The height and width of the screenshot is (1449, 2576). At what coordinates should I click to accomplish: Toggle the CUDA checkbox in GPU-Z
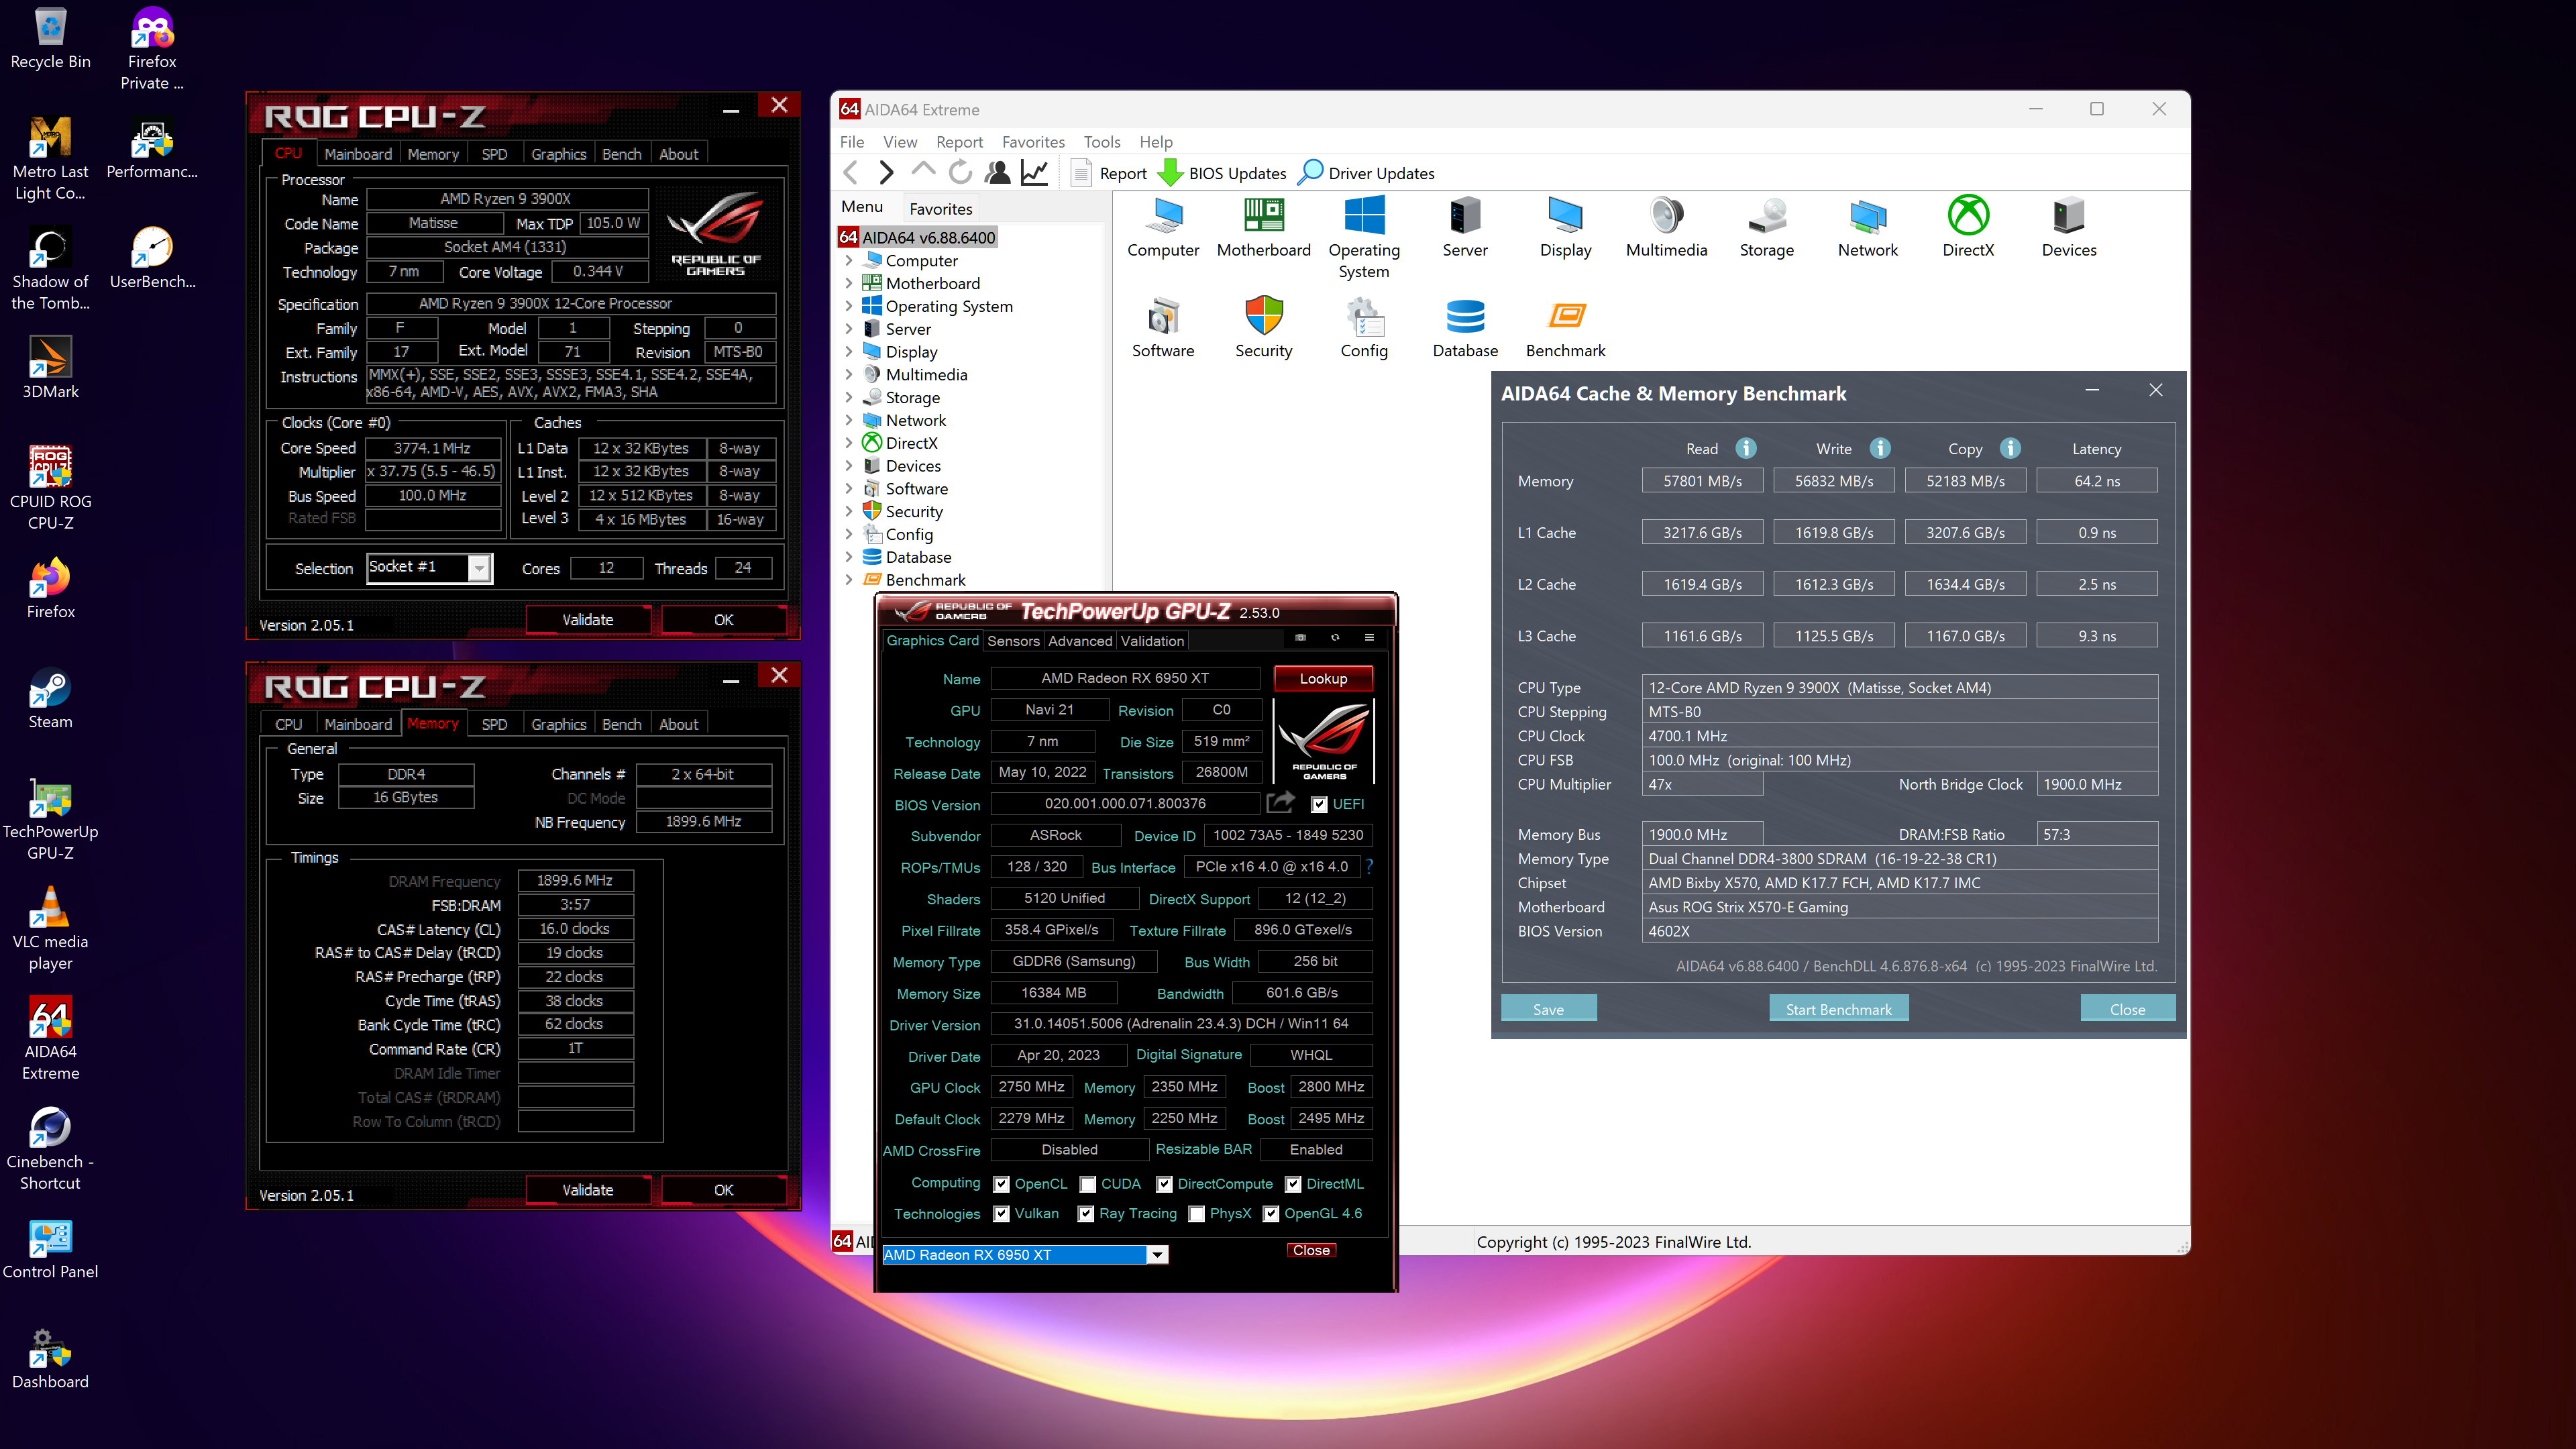[1087, 1184]
